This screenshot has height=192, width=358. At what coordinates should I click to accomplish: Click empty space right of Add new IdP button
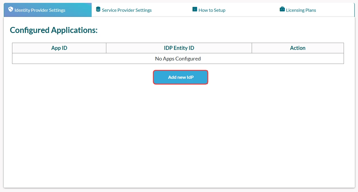tap(273, 77)
